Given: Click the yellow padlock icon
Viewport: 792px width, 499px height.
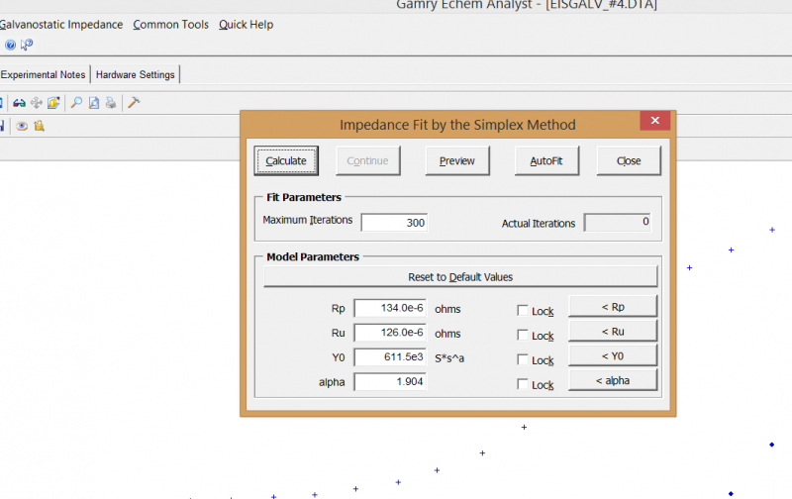Looking at the screenshot, I should tap(39, 126).
